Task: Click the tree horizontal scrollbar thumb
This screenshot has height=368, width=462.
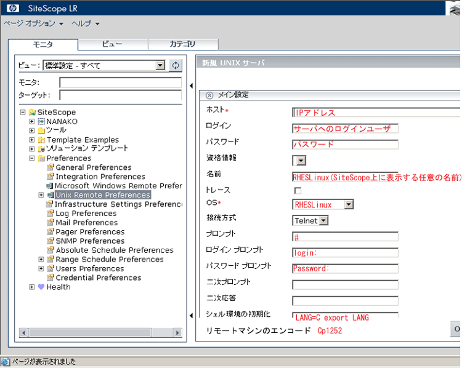Action: (90, 333)
